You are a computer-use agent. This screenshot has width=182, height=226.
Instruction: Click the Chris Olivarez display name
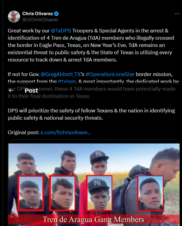pos(38,14)
